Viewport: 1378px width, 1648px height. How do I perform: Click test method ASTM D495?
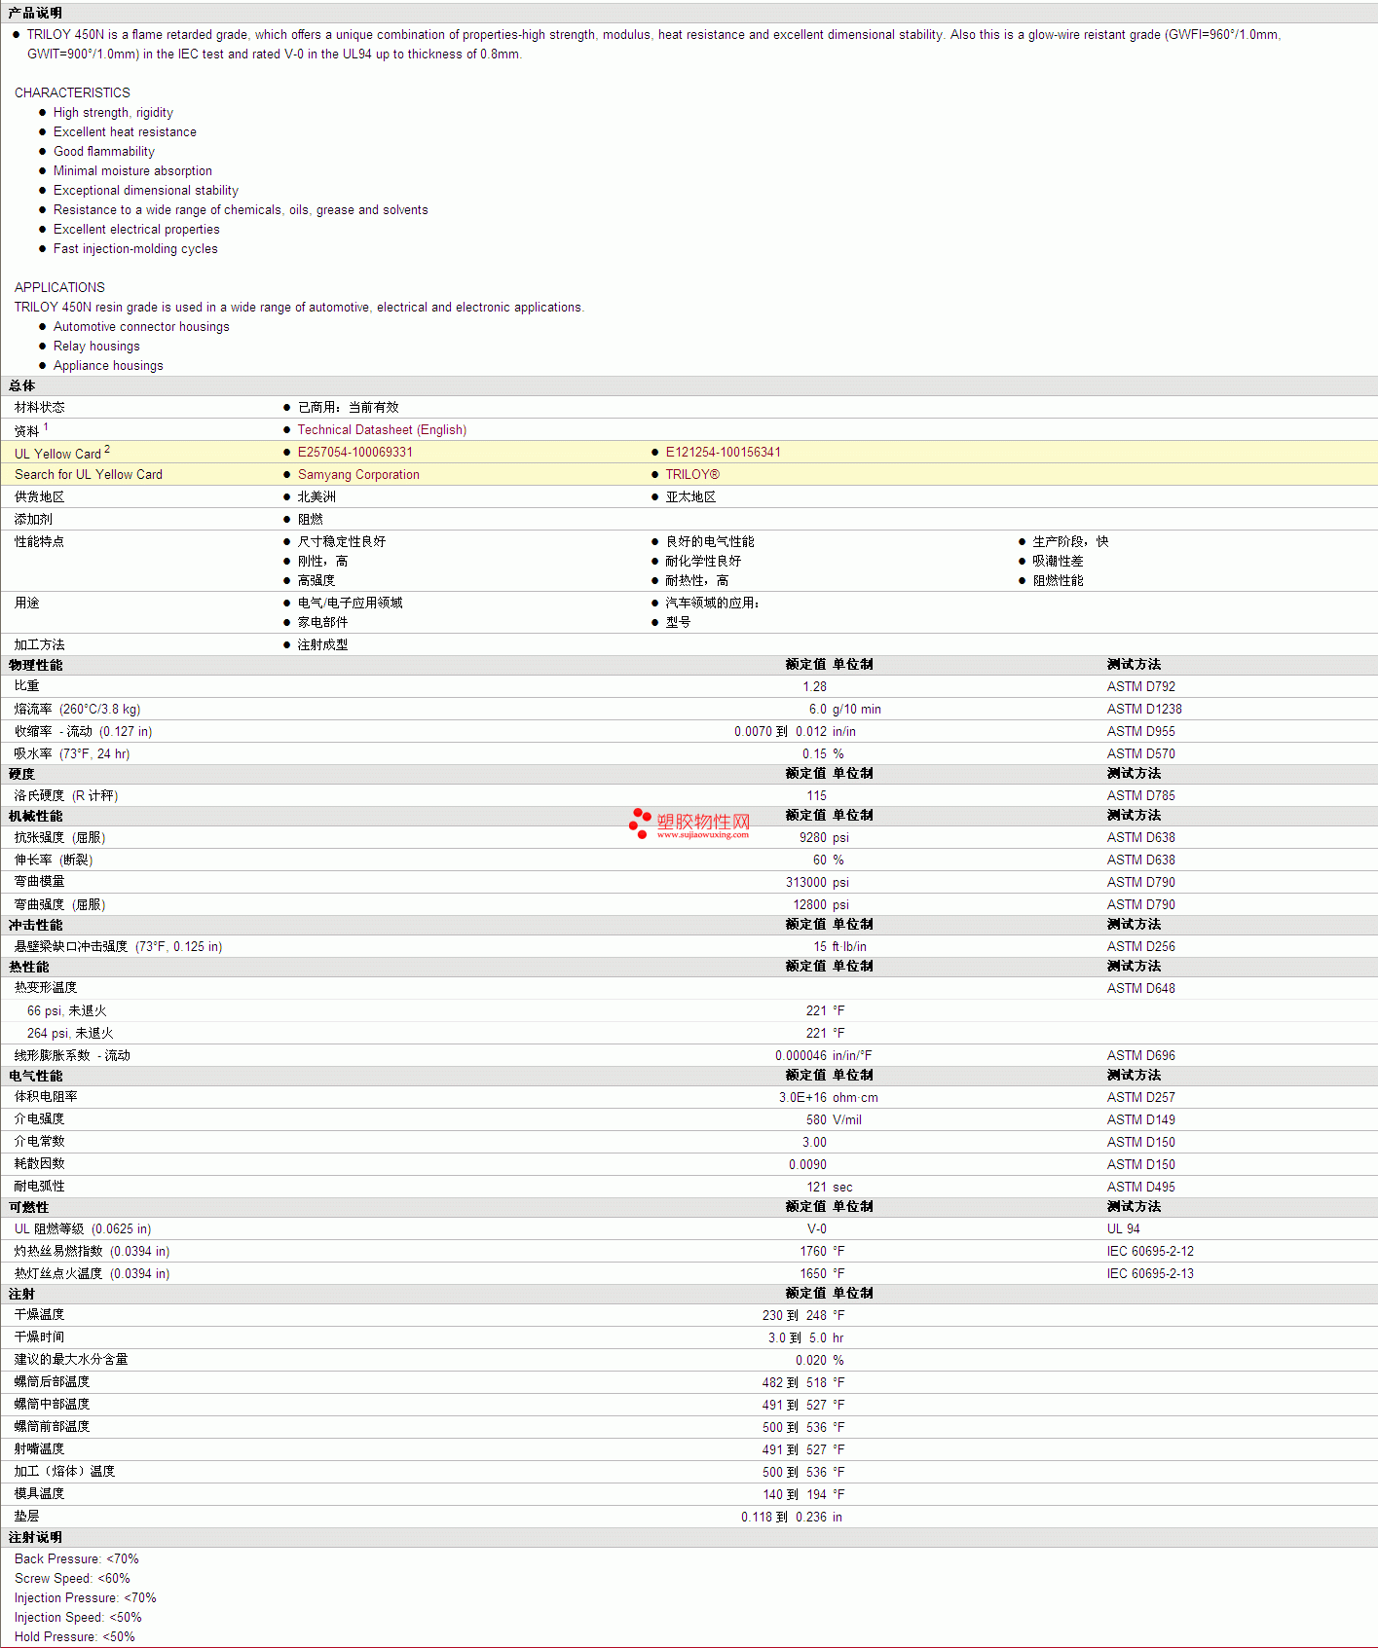[1141, 1188]
